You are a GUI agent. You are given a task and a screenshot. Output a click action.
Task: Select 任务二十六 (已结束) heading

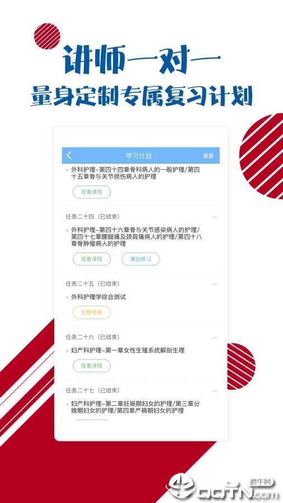pos(93,338)
